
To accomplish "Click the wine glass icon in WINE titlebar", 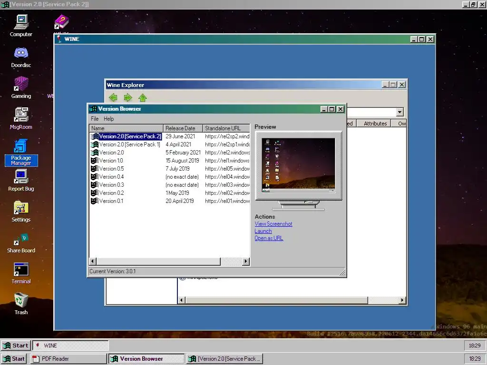I will [x=59, y=39].
